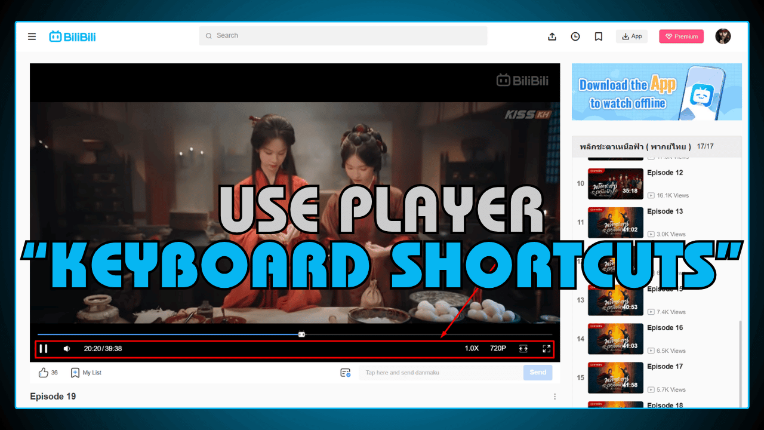This screenshot has width=764, height=430.
Task: Open Episode 12 thumbnail
Action: tap(615, 184)
